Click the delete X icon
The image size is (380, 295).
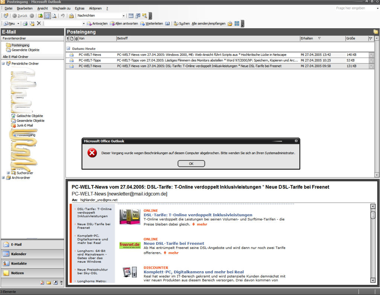coord(39,23)
